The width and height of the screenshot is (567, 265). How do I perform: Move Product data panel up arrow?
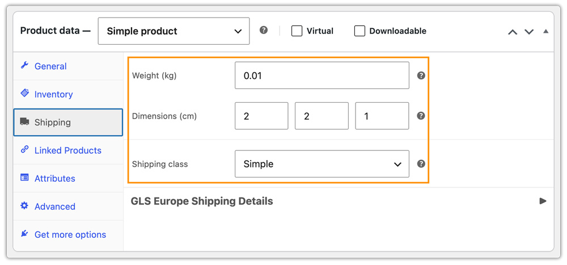[513, 32]
